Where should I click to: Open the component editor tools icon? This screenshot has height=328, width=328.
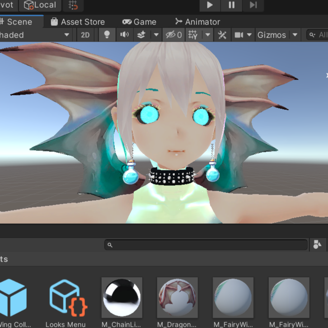[x=222, y=35]
